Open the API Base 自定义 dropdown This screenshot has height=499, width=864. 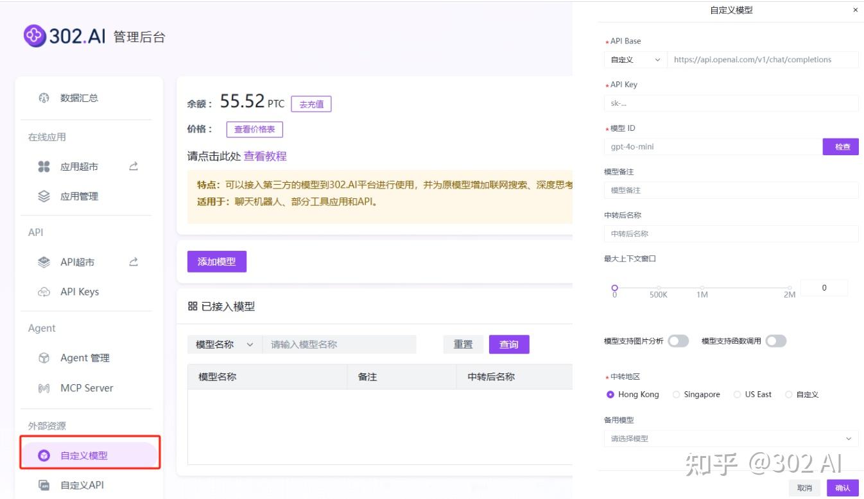click(635, 60)
